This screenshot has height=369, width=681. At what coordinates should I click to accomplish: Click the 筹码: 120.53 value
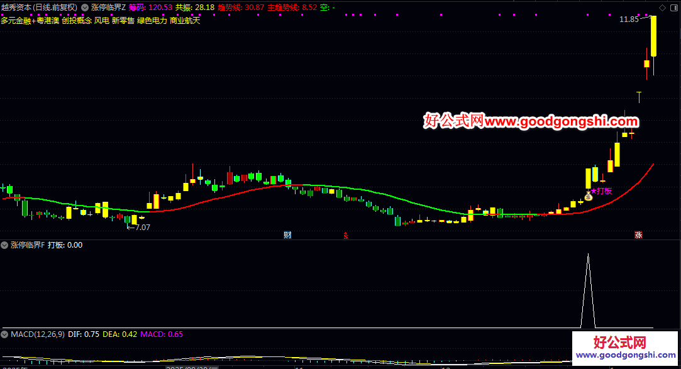click(x=150, y=8)
